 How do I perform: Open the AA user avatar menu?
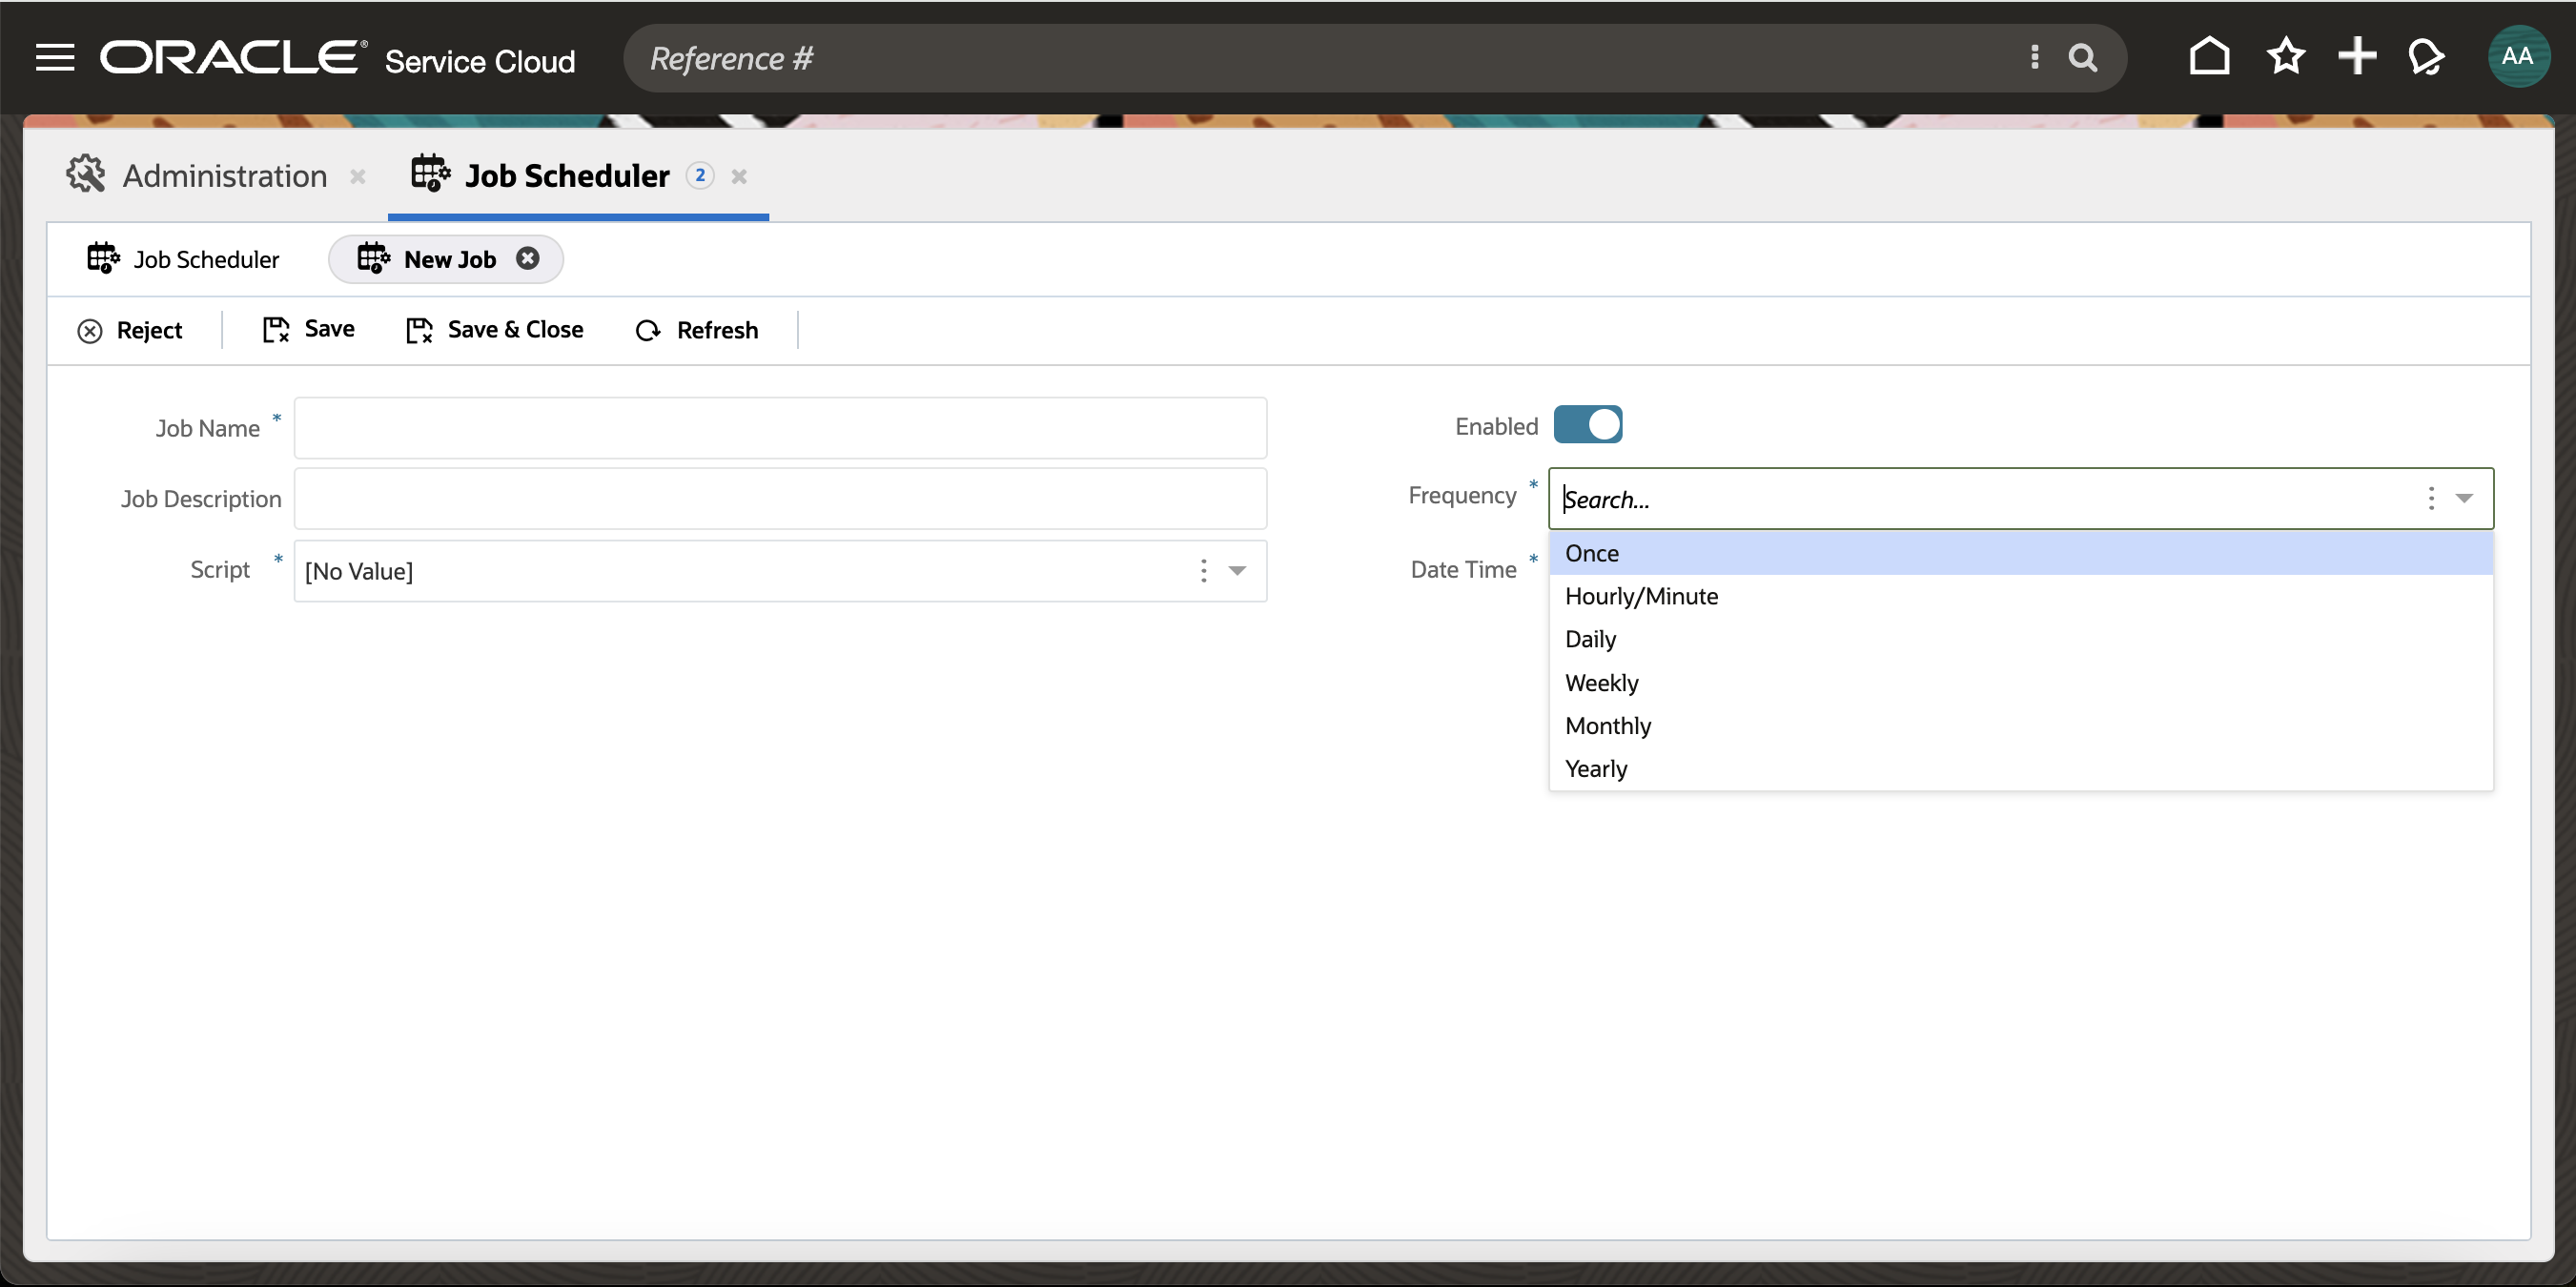2517,57
